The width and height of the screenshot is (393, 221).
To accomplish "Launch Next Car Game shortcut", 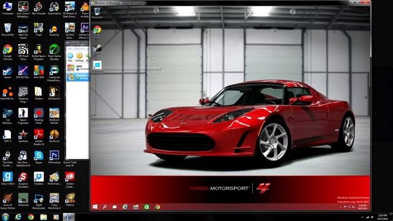I will coord(23,31).
